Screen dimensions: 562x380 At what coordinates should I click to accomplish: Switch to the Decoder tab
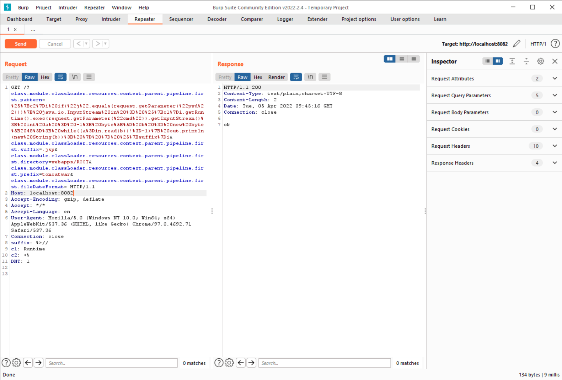(217, 19)
